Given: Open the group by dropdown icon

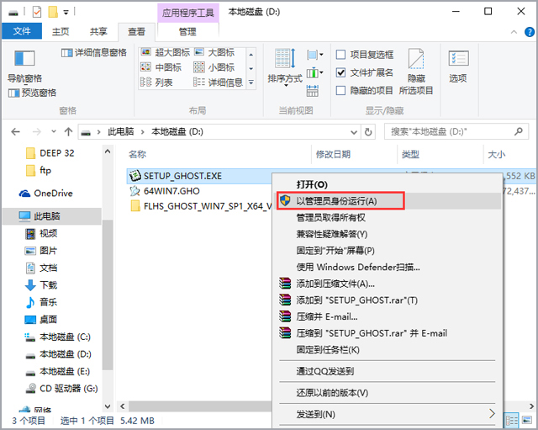Looking at the screenshot, I should (x=314, y=55).
